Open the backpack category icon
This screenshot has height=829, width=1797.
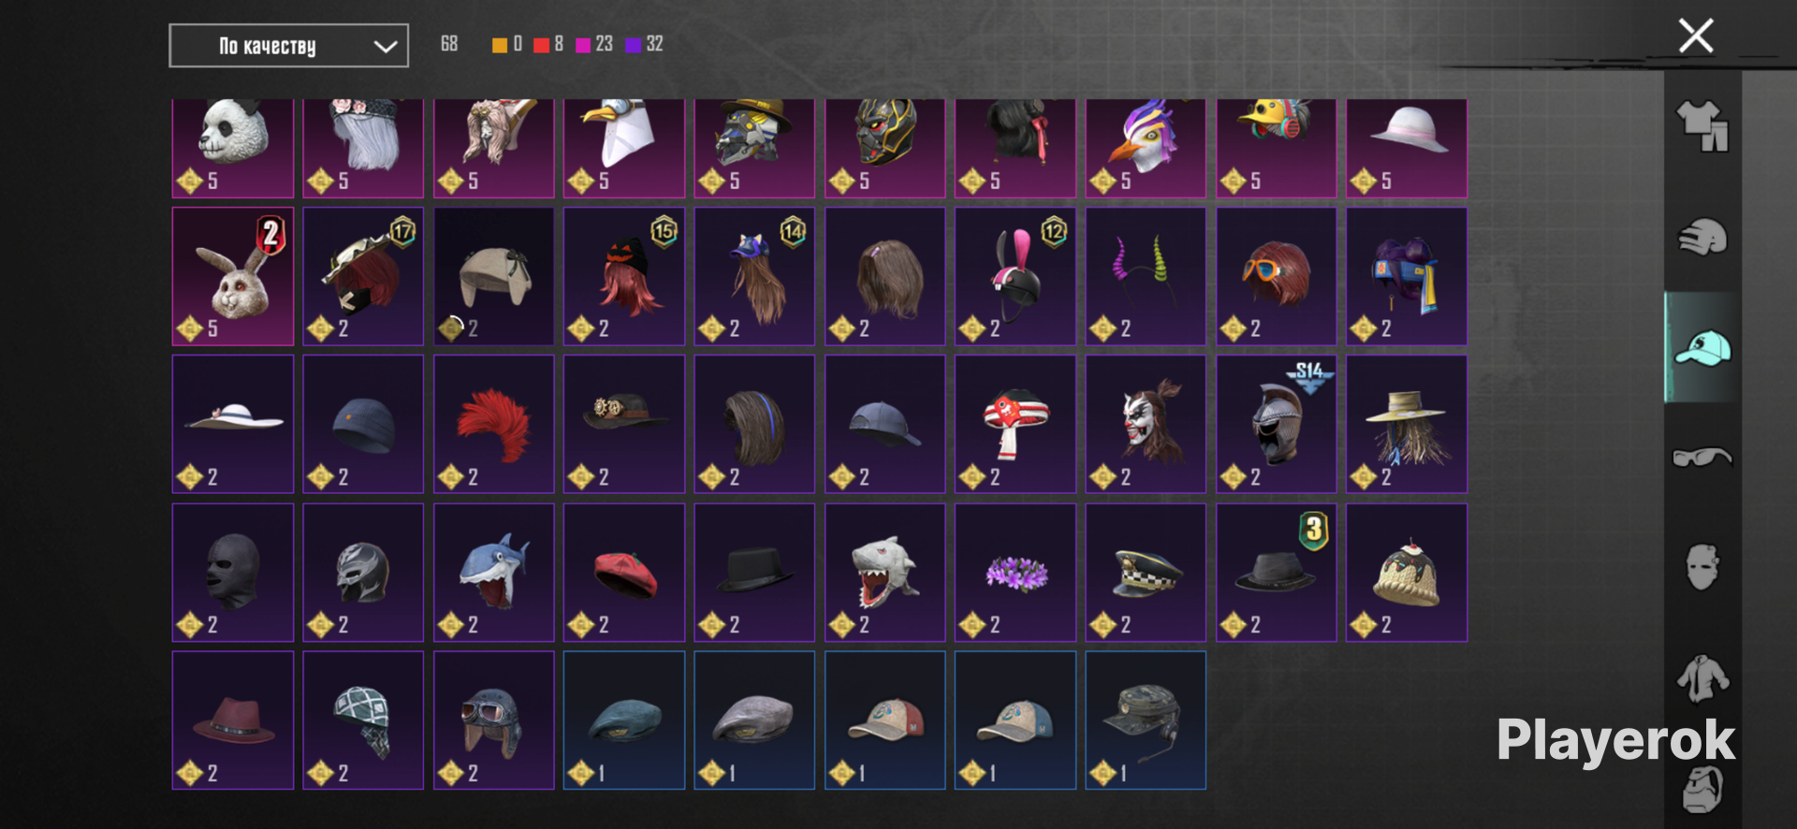tap(1702, 790)
